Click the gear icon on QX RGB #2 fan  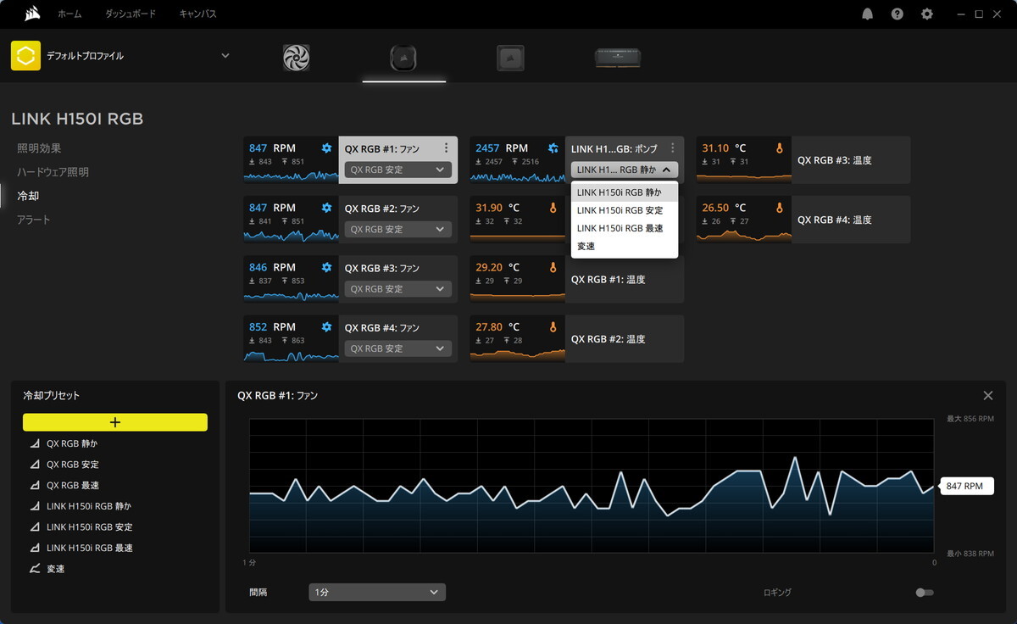click(327, 208)
